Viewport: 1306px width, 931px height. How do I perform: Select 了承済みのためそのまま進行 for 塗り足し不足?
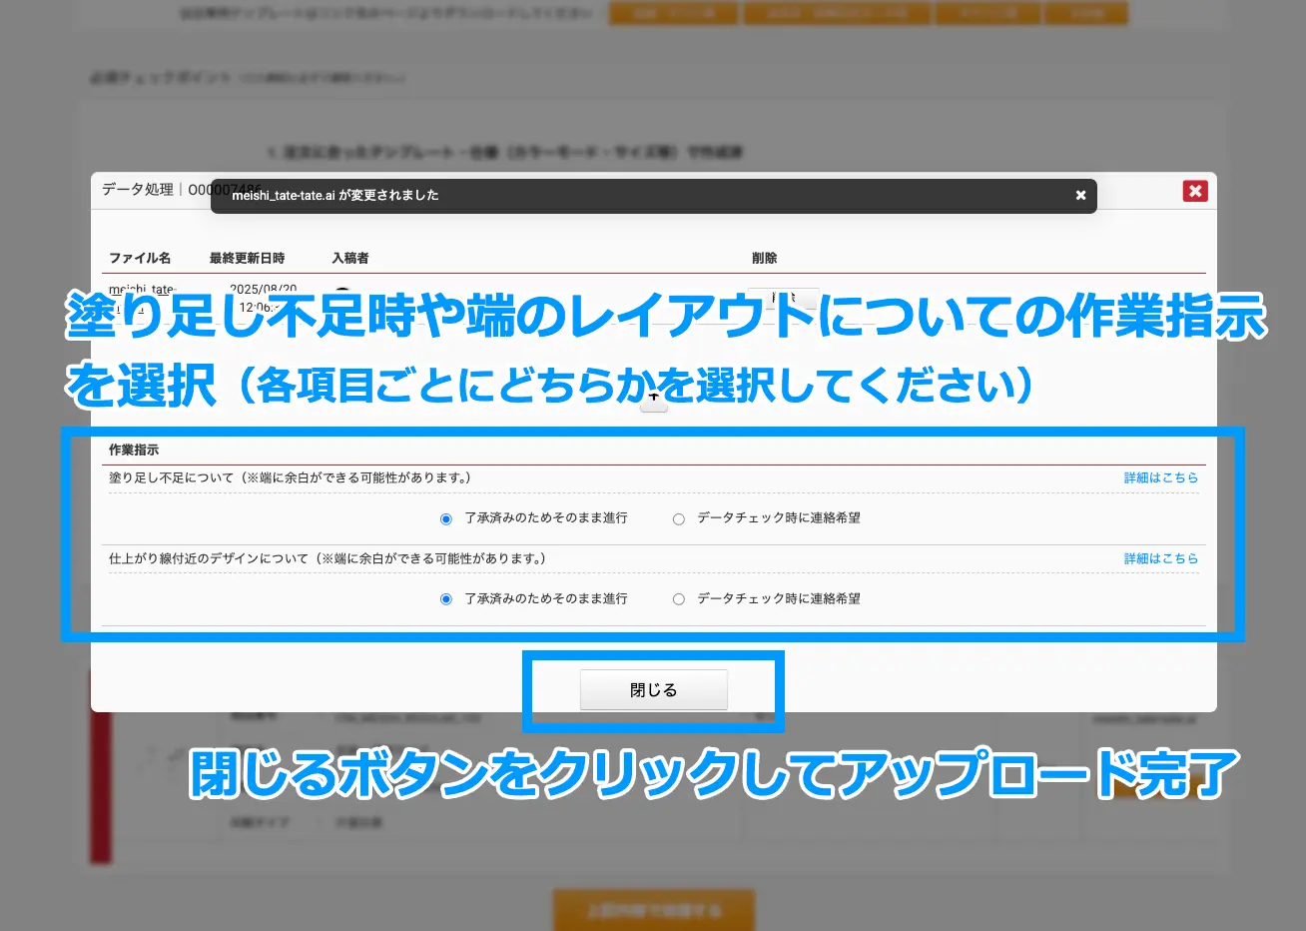coord(445,517)
